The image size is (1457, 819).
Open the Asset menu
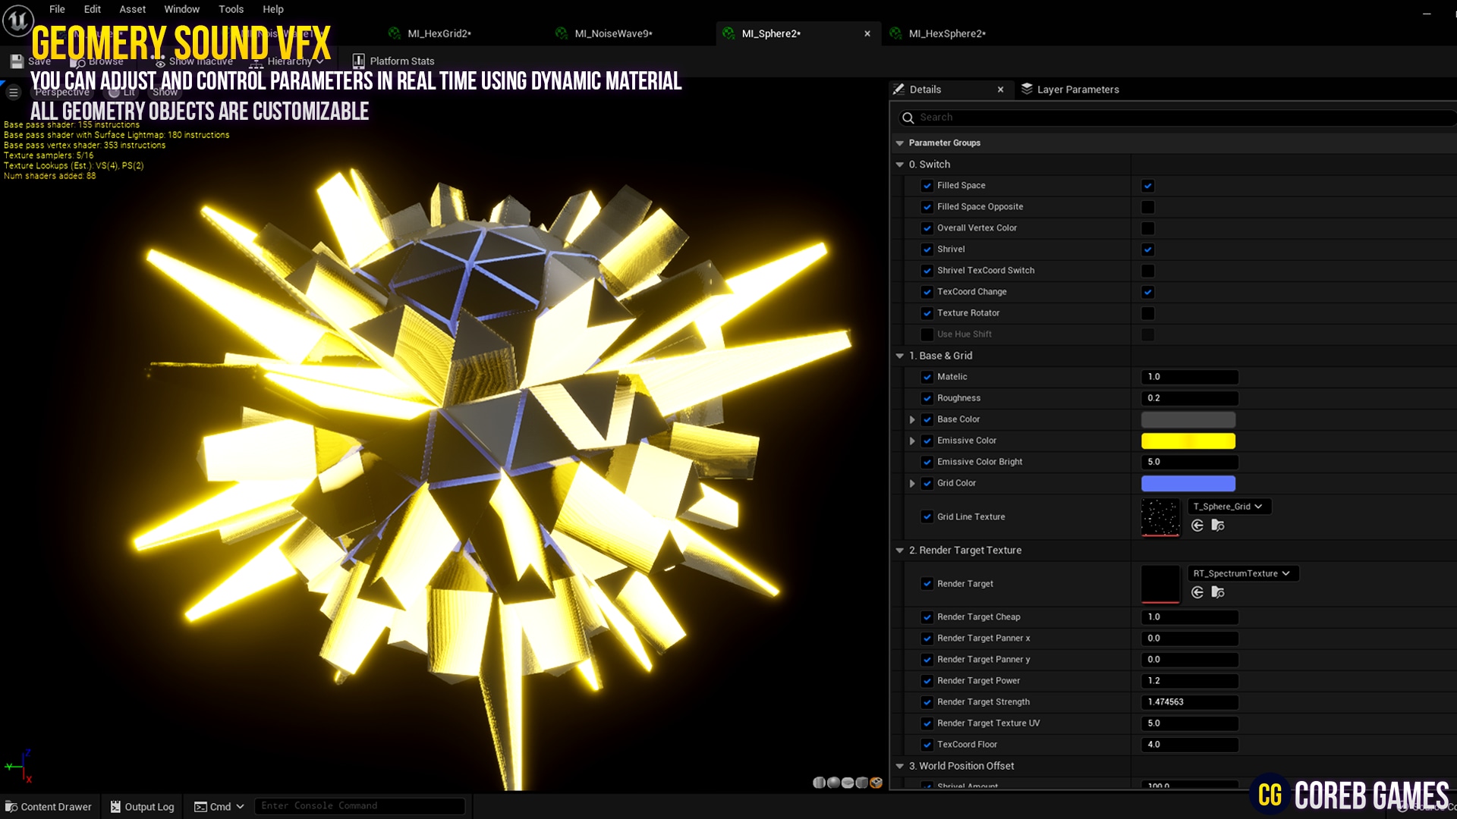[x=132, y=9]
